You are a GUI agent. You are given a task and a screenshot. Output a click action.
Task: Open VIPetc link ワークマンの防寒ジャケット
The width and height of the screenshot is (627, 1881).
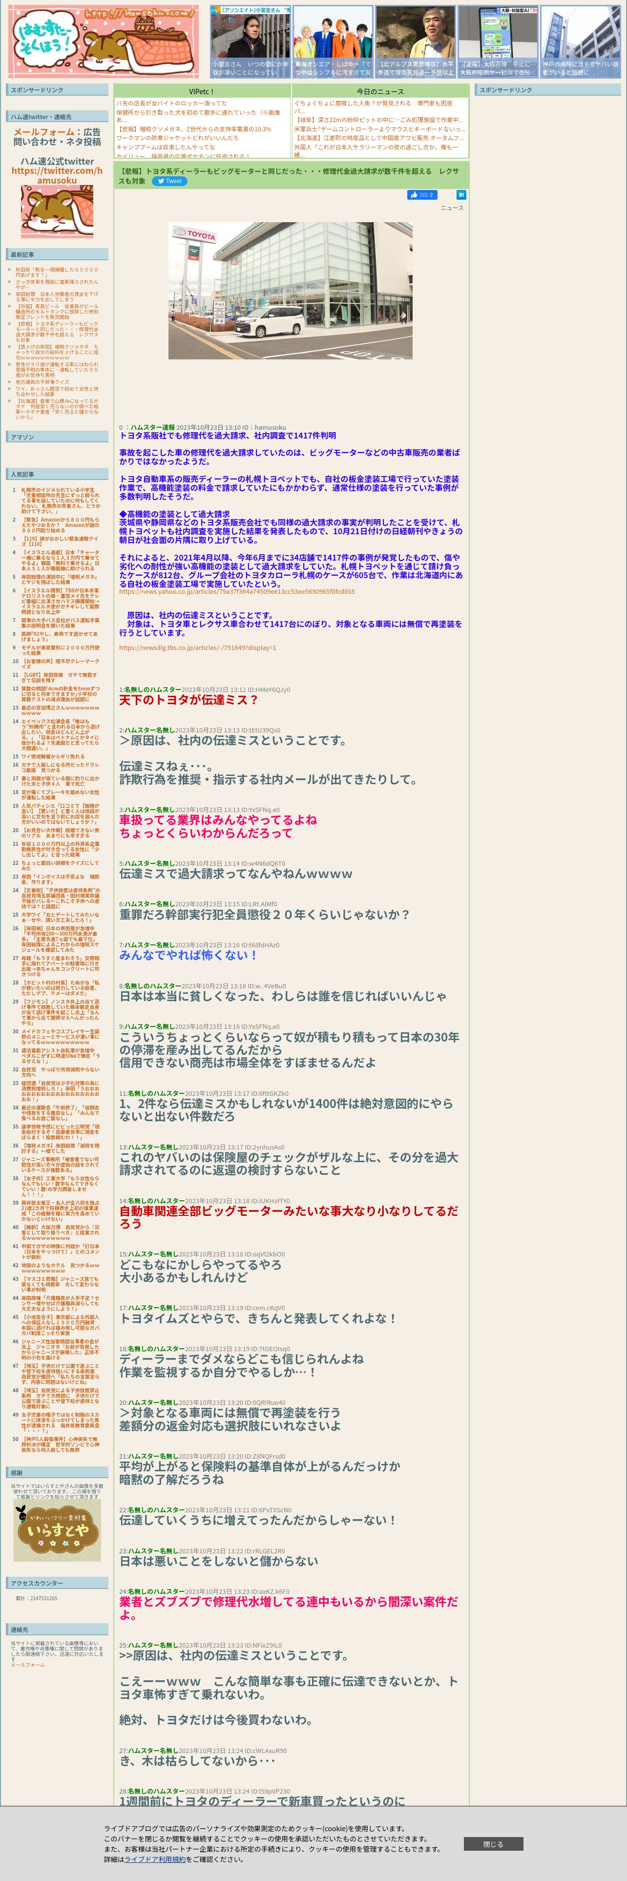[x=177, y=138]
